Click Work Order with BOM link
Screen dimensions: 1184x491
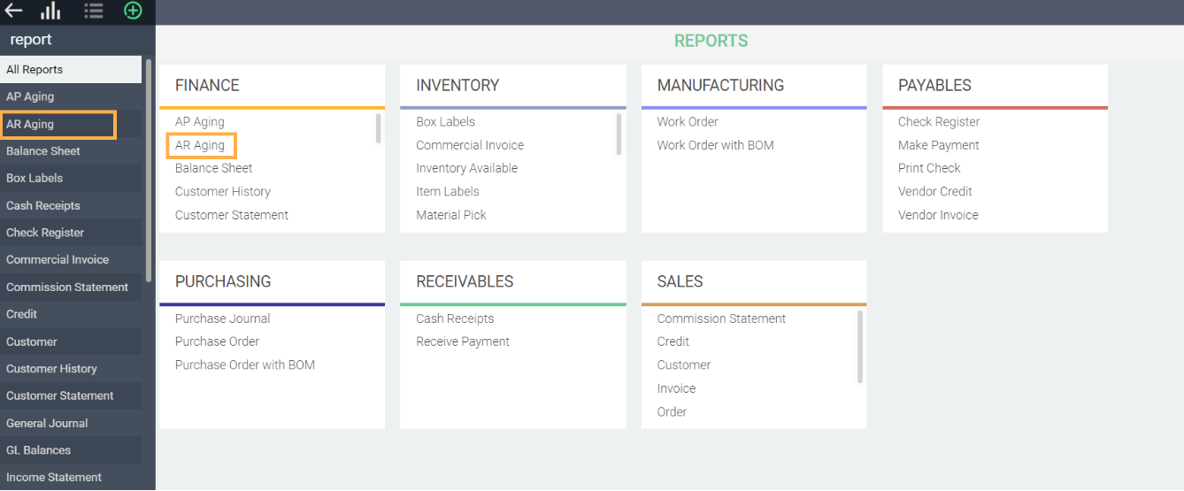pos(715,145)
